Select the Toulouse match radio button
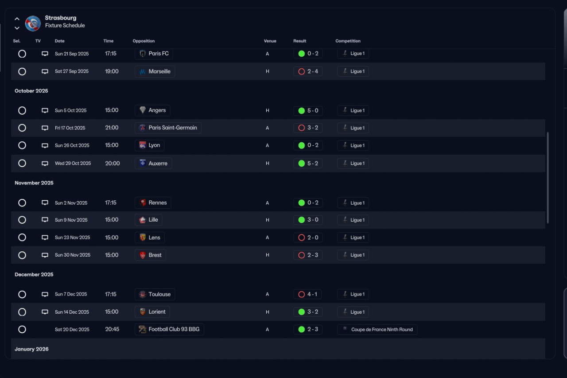The width and height of the screenshot is (567, 378). pyautogui.click(x=22, y=294)
